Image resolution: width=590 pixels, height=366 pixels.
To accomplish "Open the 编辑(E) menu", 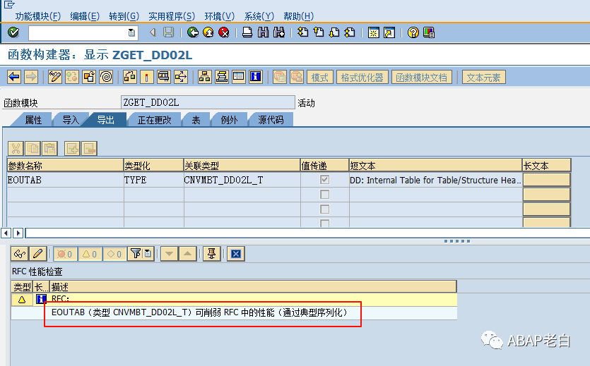I will 85,16.
